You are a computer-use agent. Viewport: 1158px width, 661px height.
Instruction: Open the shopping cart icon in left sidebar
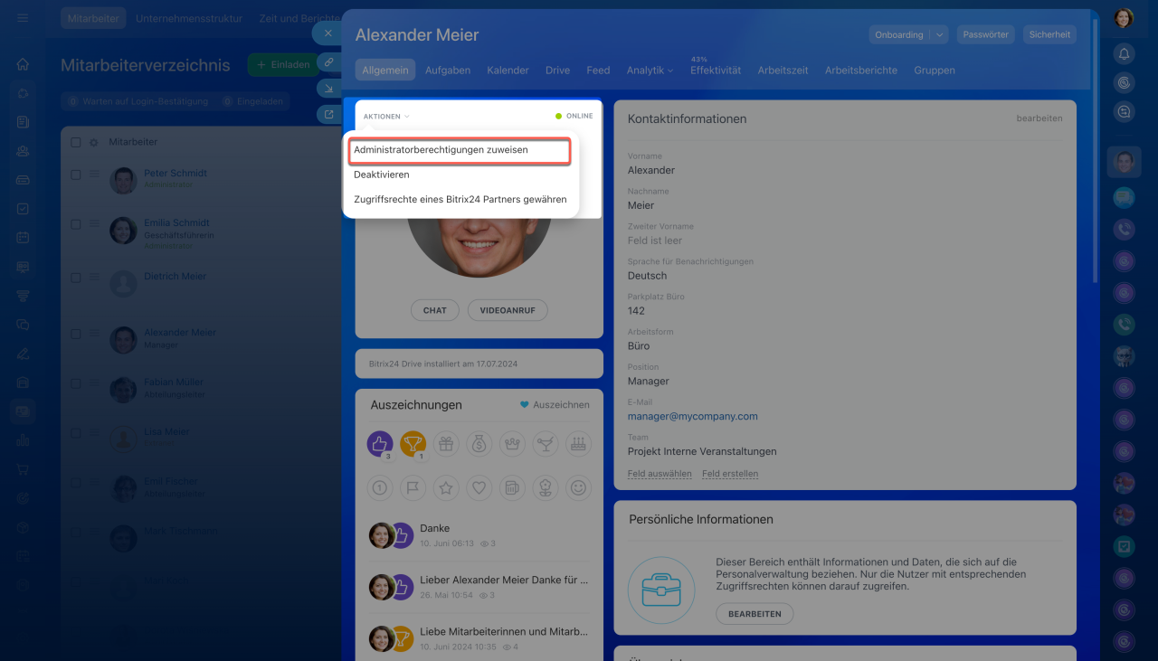pos(23,469)
